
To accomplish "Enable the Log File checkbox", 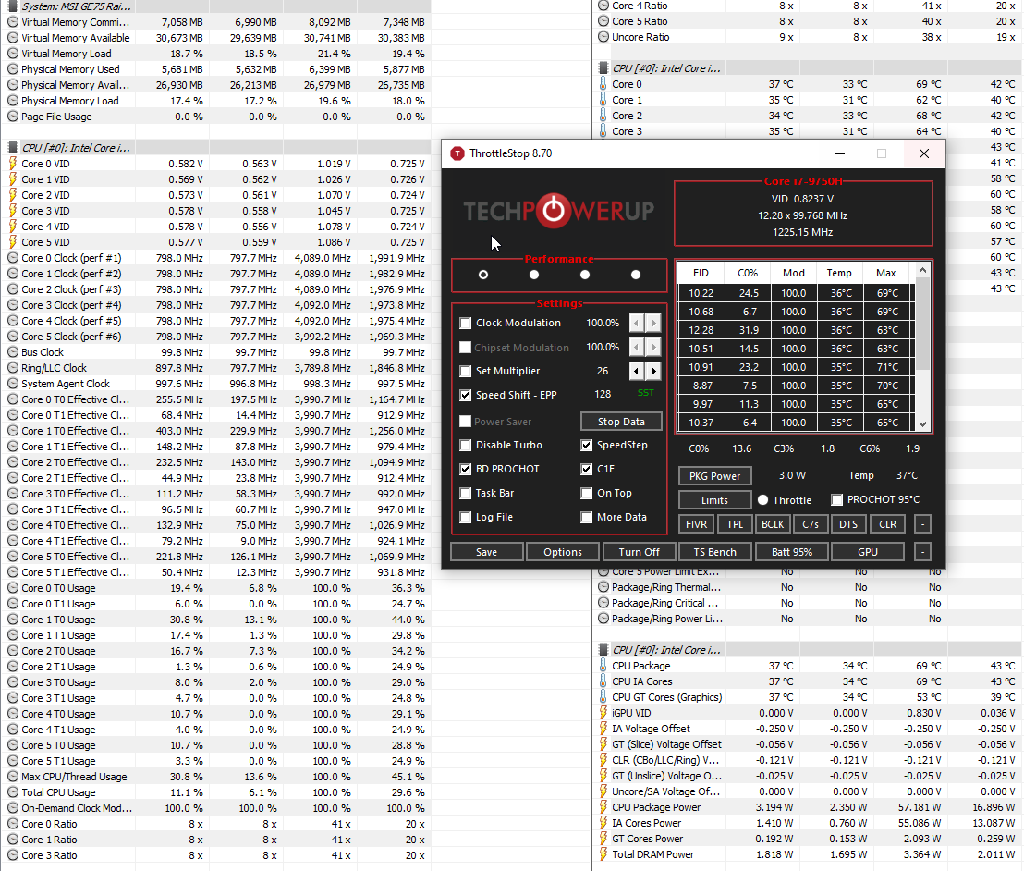I will (466, 518).
